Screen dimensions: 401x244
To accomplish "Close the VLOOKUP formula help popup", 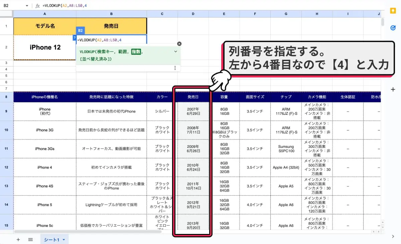I will (179, 44).
